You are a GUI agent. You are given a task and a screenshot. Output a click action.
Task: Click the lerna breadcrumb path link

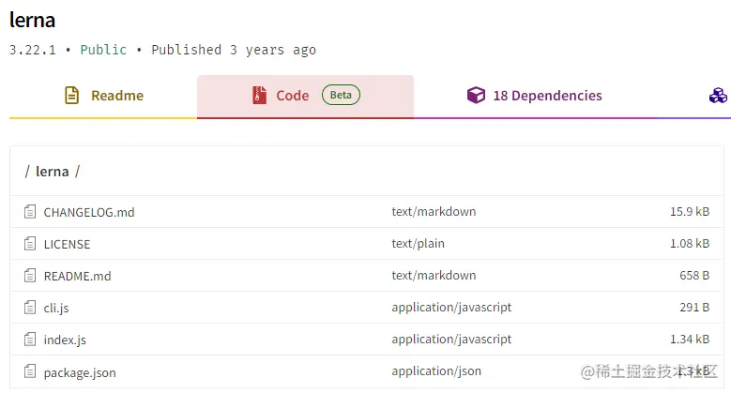53,172
